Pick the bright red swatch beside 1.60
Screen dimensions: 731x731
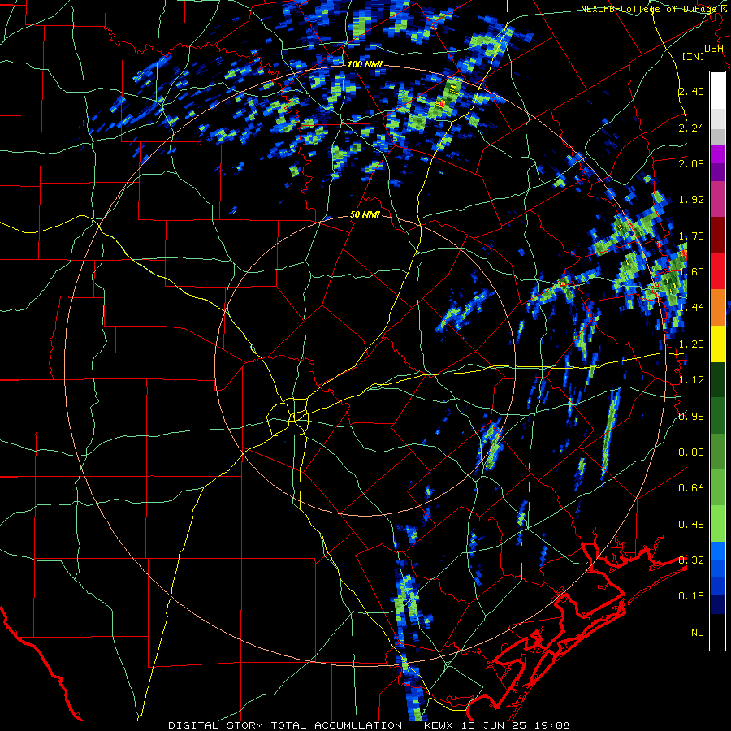[717, 271]
